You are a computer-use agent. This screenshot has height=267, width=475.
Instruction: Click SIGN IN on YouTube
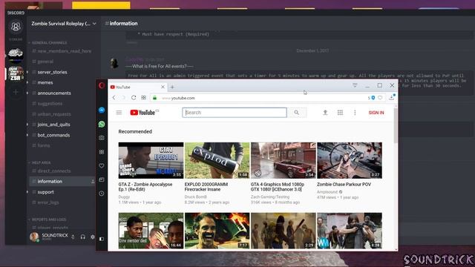click(x=376, y=113)
